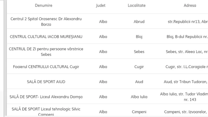
Task: Click the vertical scrollbar on left edge
Action: [5, 58]
